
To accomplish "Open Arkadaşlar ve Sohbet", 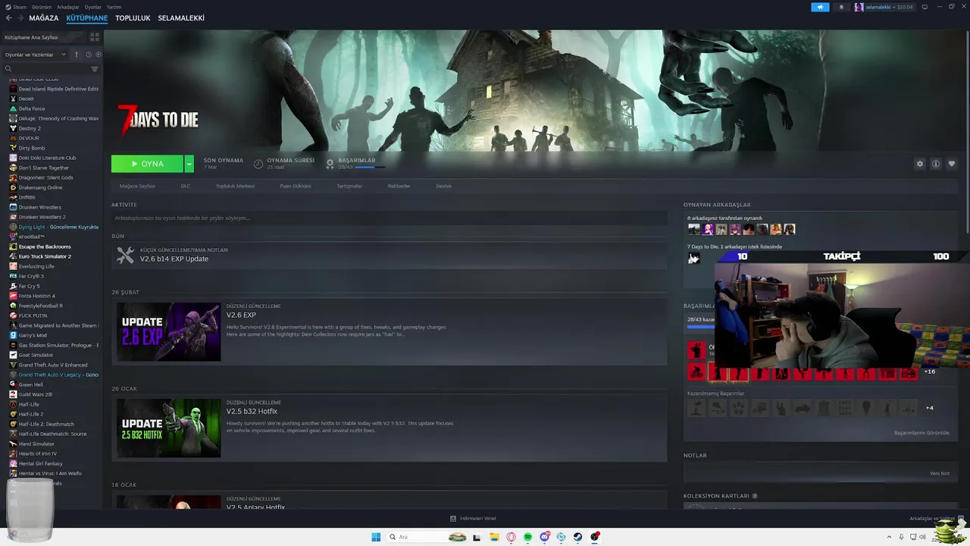I will (x=932, y=519).
